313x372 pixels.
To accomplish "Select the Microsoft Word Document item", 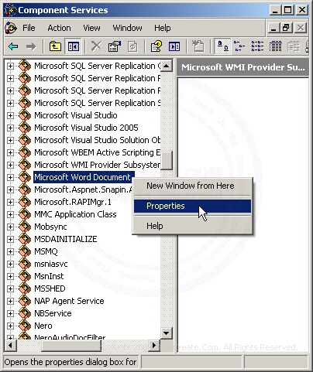I will [84, 177].
